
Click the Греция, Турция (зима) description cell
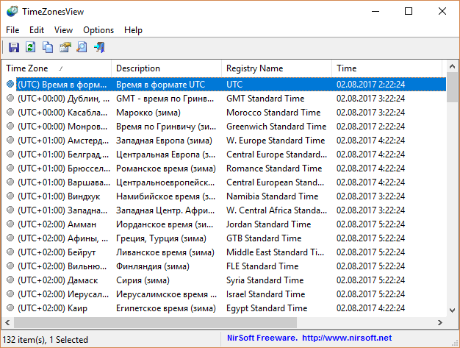click(161, 238)
